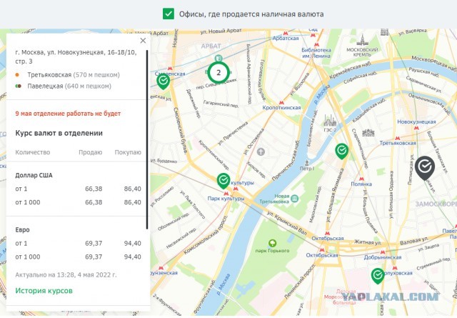This screenshot has width=457, height=318.
Task: Click the Евро heading
Action: [22, 229]
